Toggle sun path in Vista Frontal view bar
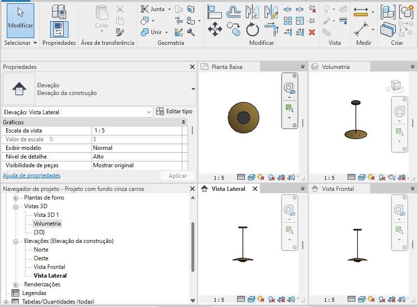This screenshot has width=418, height=307. (372, 300)
